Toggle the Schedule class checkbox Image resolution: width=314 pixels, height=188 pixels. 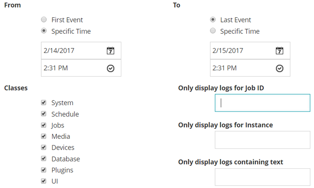44,114
